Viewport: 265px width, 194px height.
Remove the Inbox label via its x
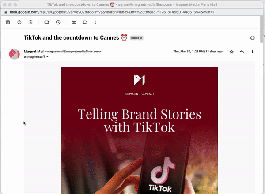point(141,38)
